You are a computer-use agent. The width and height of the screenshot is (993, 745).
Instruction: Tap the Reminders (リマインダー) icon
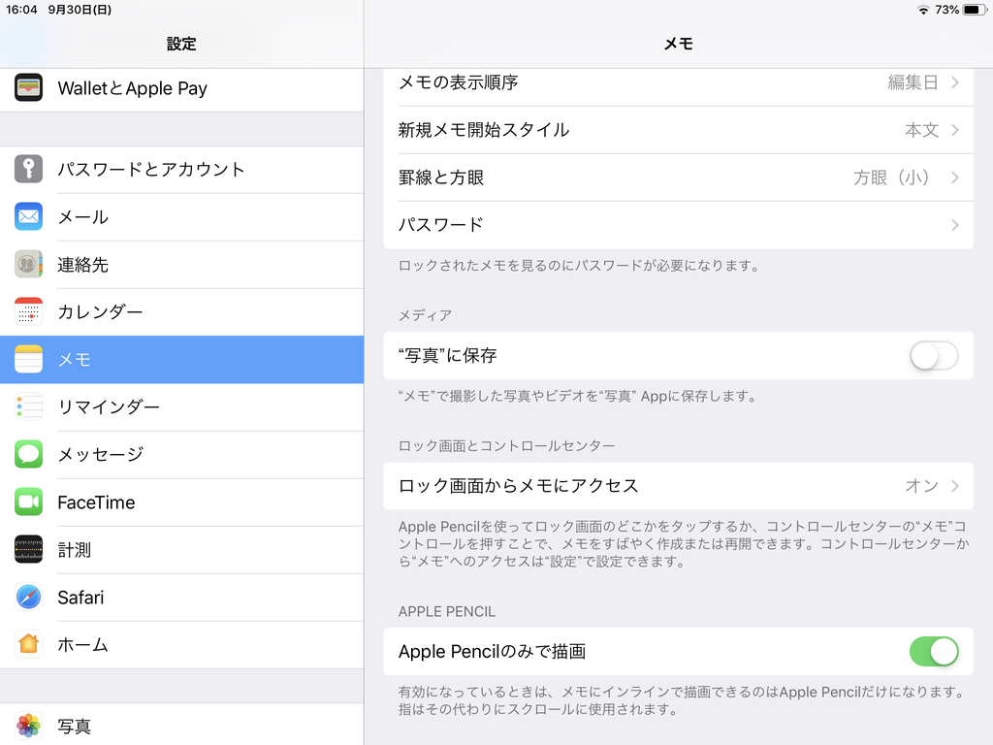pyautogui.click(x=28, y=406)
